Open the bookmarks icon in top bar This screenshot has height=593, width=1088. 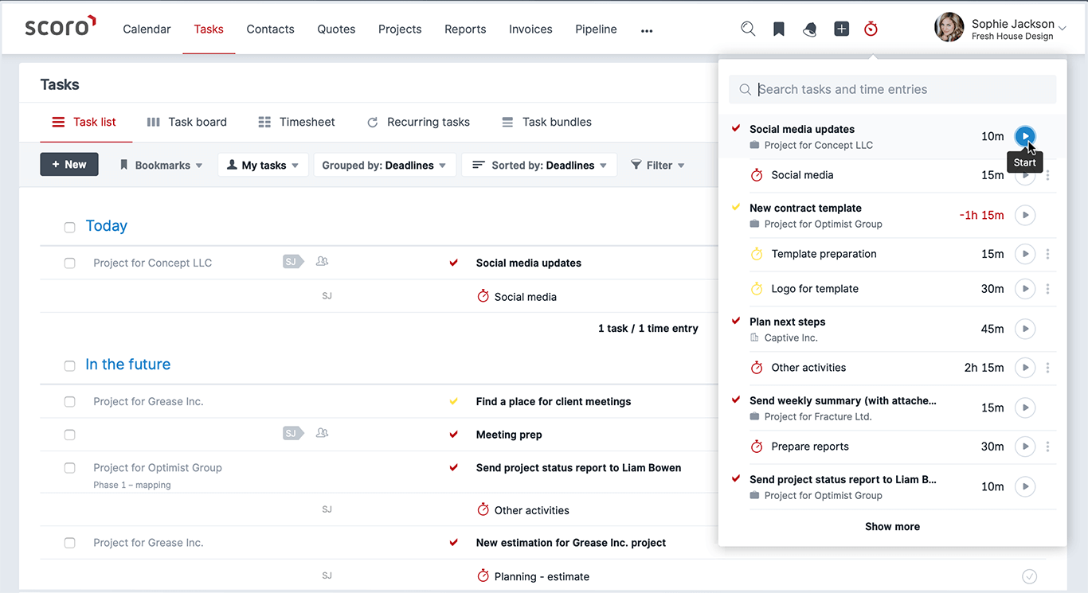pos(779,29)
